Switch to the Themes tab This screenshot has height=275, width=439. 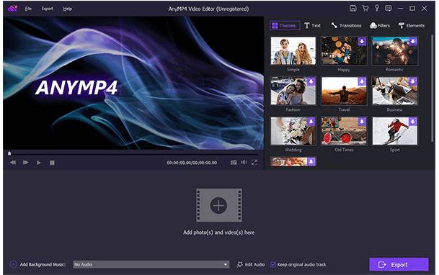point(285,25)
